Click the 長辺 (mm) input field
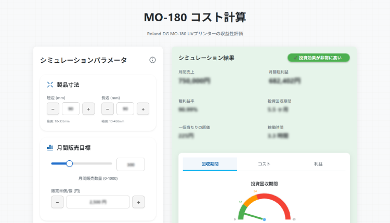 click(x=125, y=108)
